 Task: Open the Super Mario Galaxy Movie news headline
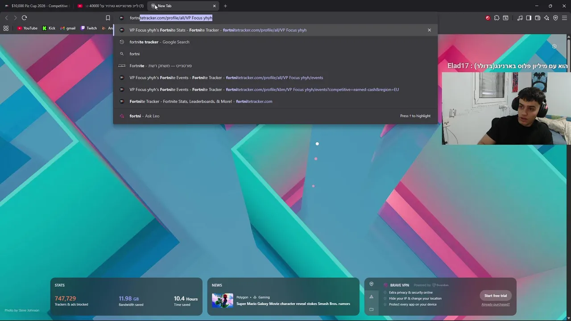(293, 304)
